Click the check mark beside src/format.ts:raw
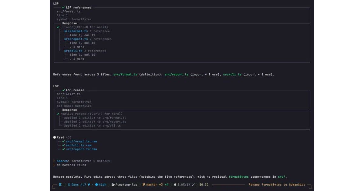364x191 pixels. coord(64,141)
